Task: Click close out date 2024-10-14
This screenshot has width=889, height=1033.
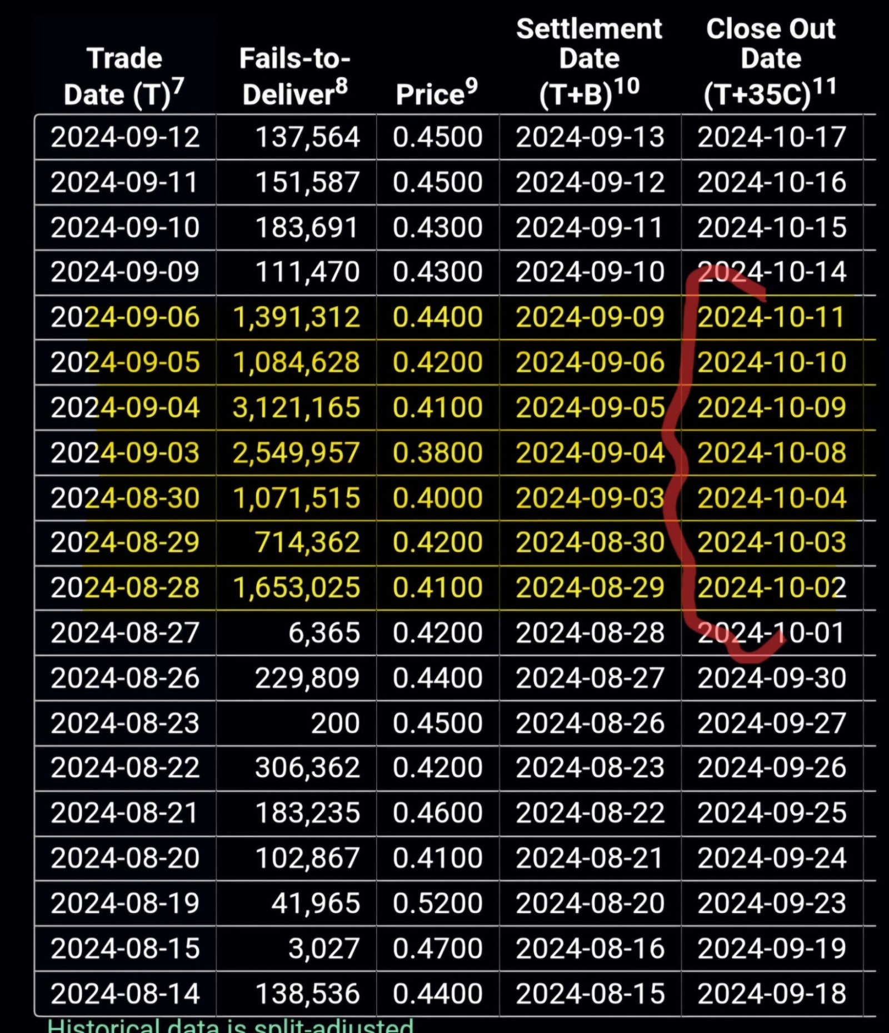Action: pos(772,272)
